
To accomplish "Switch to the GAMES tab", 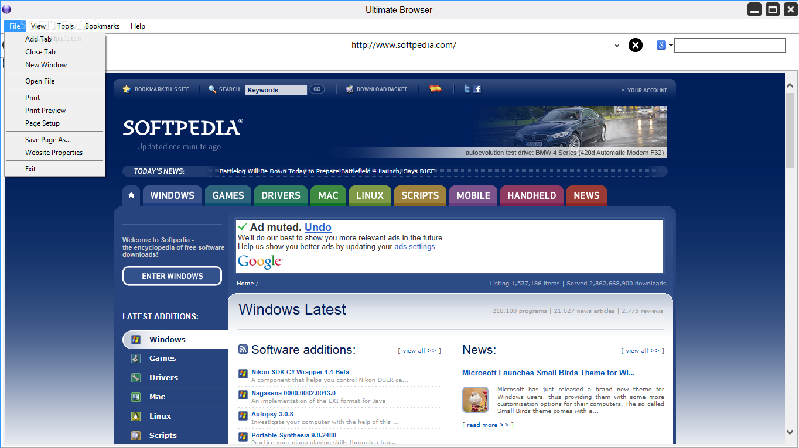I will (228, 195).
